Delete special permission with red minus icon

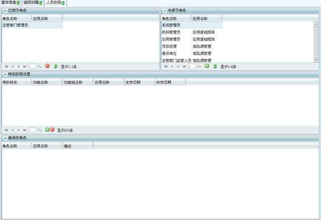coord(53,130)
